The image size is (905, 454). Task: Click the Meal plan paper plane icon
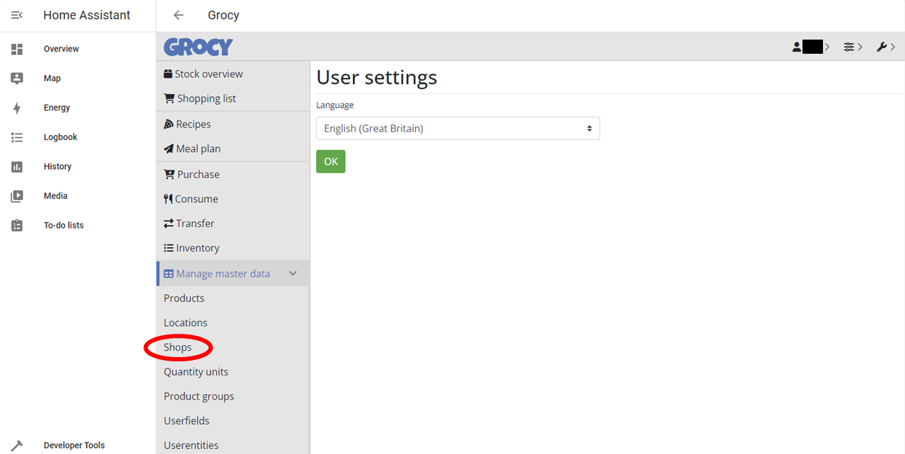(168, 149)
